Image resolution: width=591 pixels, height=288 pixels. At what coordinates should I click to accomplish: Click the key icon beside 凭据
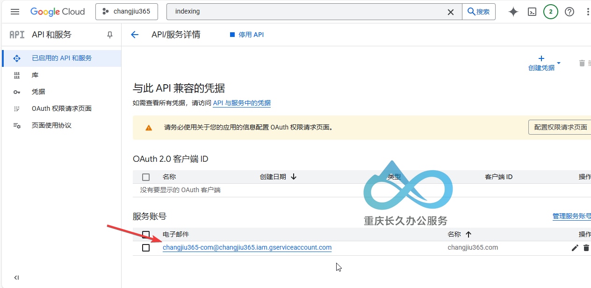click(x=17, y=92)
